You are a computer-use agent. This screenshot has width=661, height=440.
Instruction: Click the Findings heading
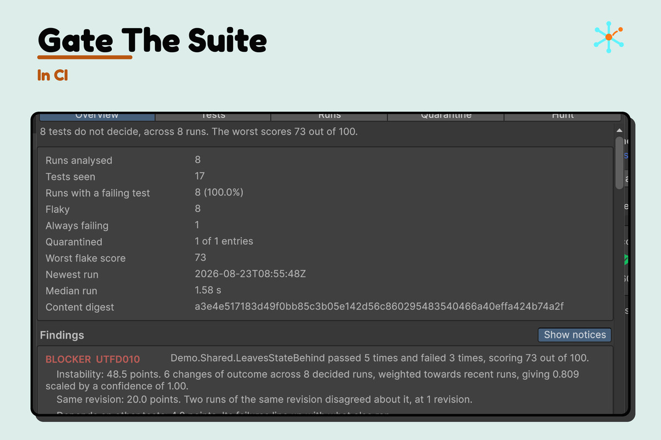coord(62,335)
